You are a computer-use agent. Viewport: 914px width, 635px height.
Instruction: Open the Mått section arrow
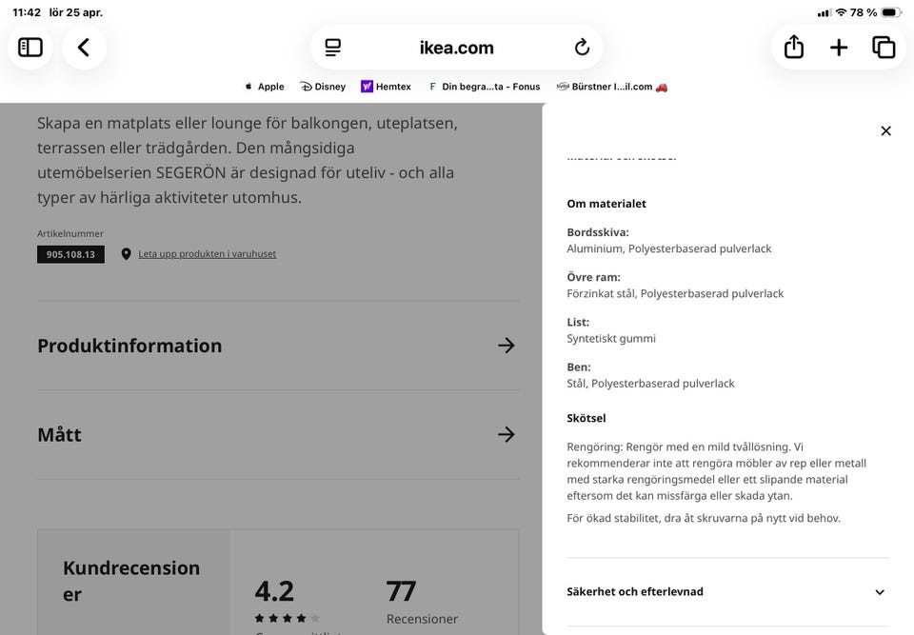tap(507, 435)
